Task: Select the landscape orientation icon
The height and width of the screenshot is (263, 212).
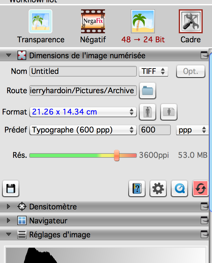Action: (169, 112)
